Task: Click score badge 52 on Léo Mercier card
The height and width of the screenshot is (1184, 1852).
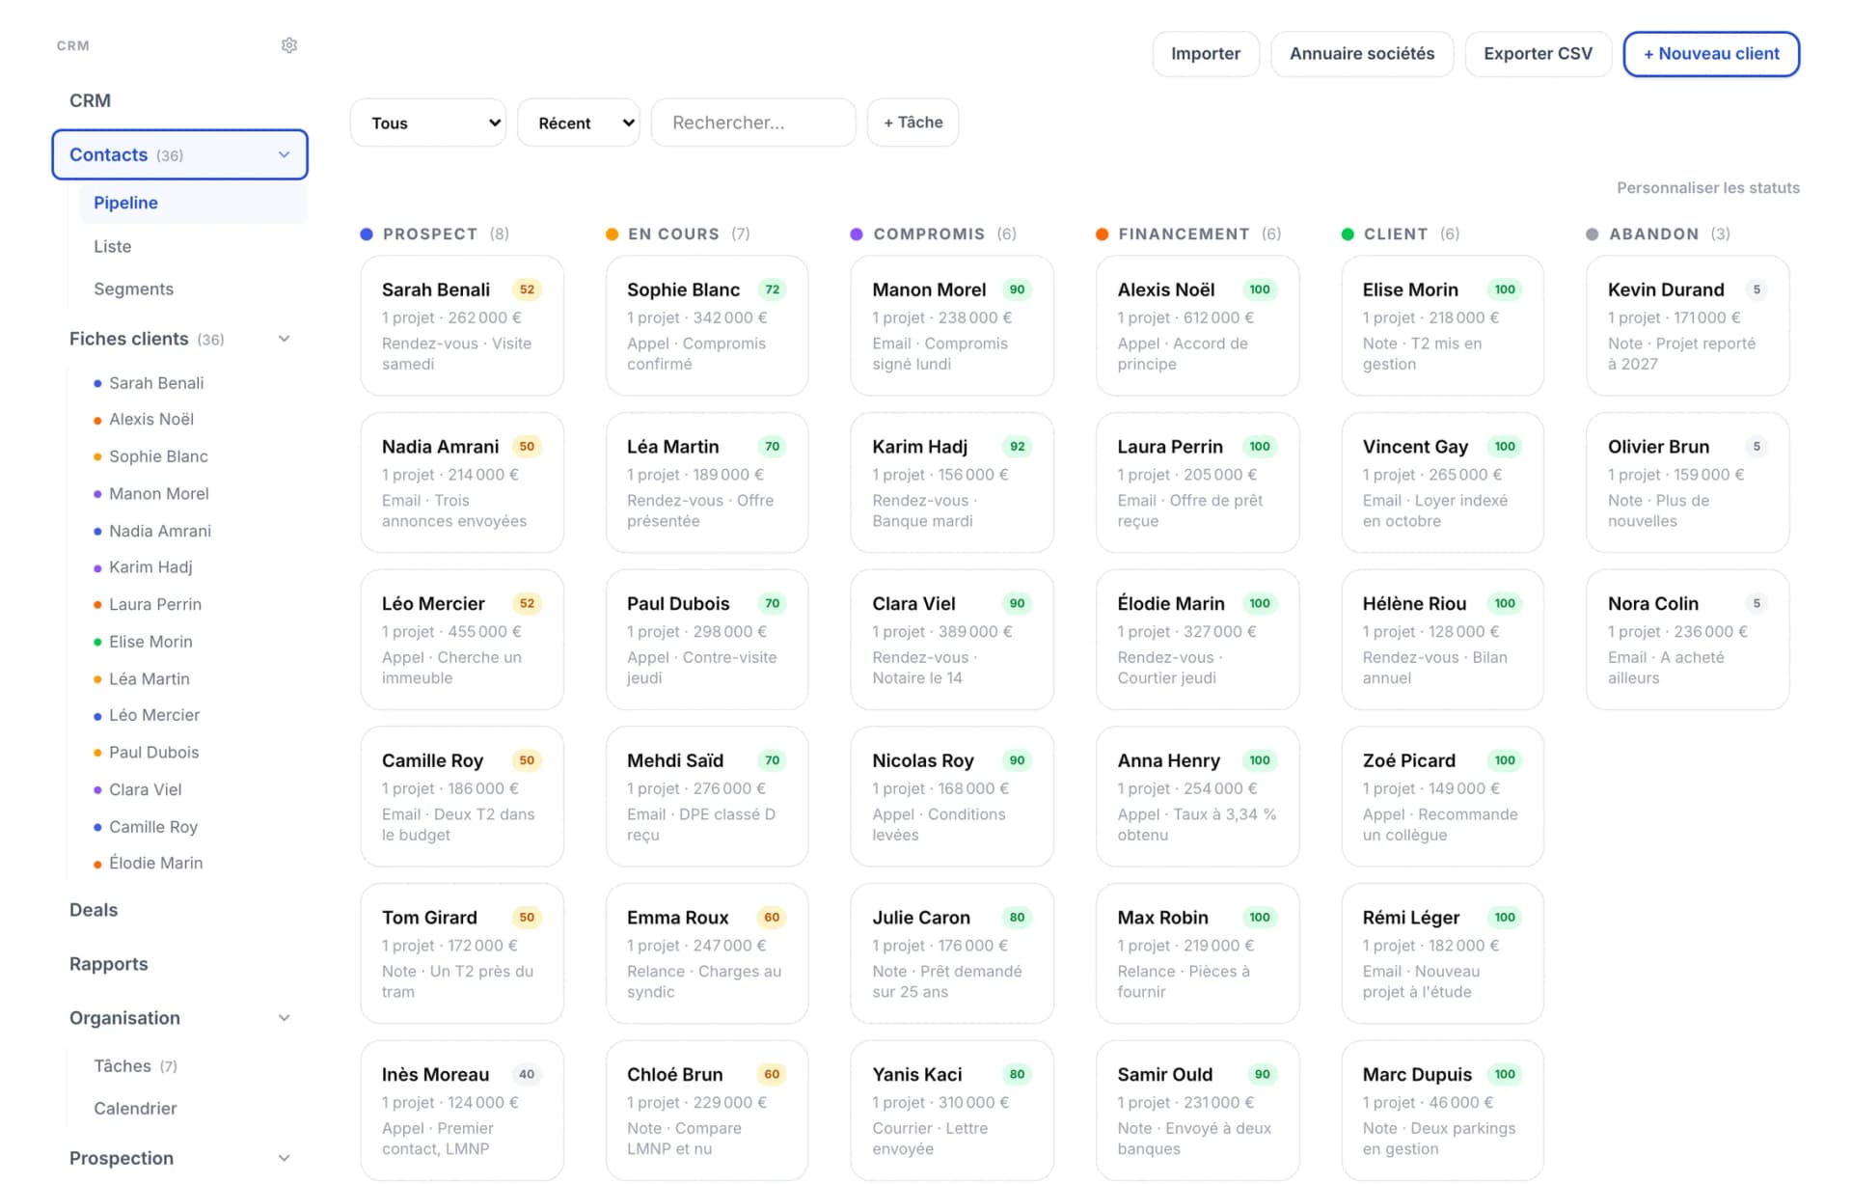Action: (x=527, y=603)
